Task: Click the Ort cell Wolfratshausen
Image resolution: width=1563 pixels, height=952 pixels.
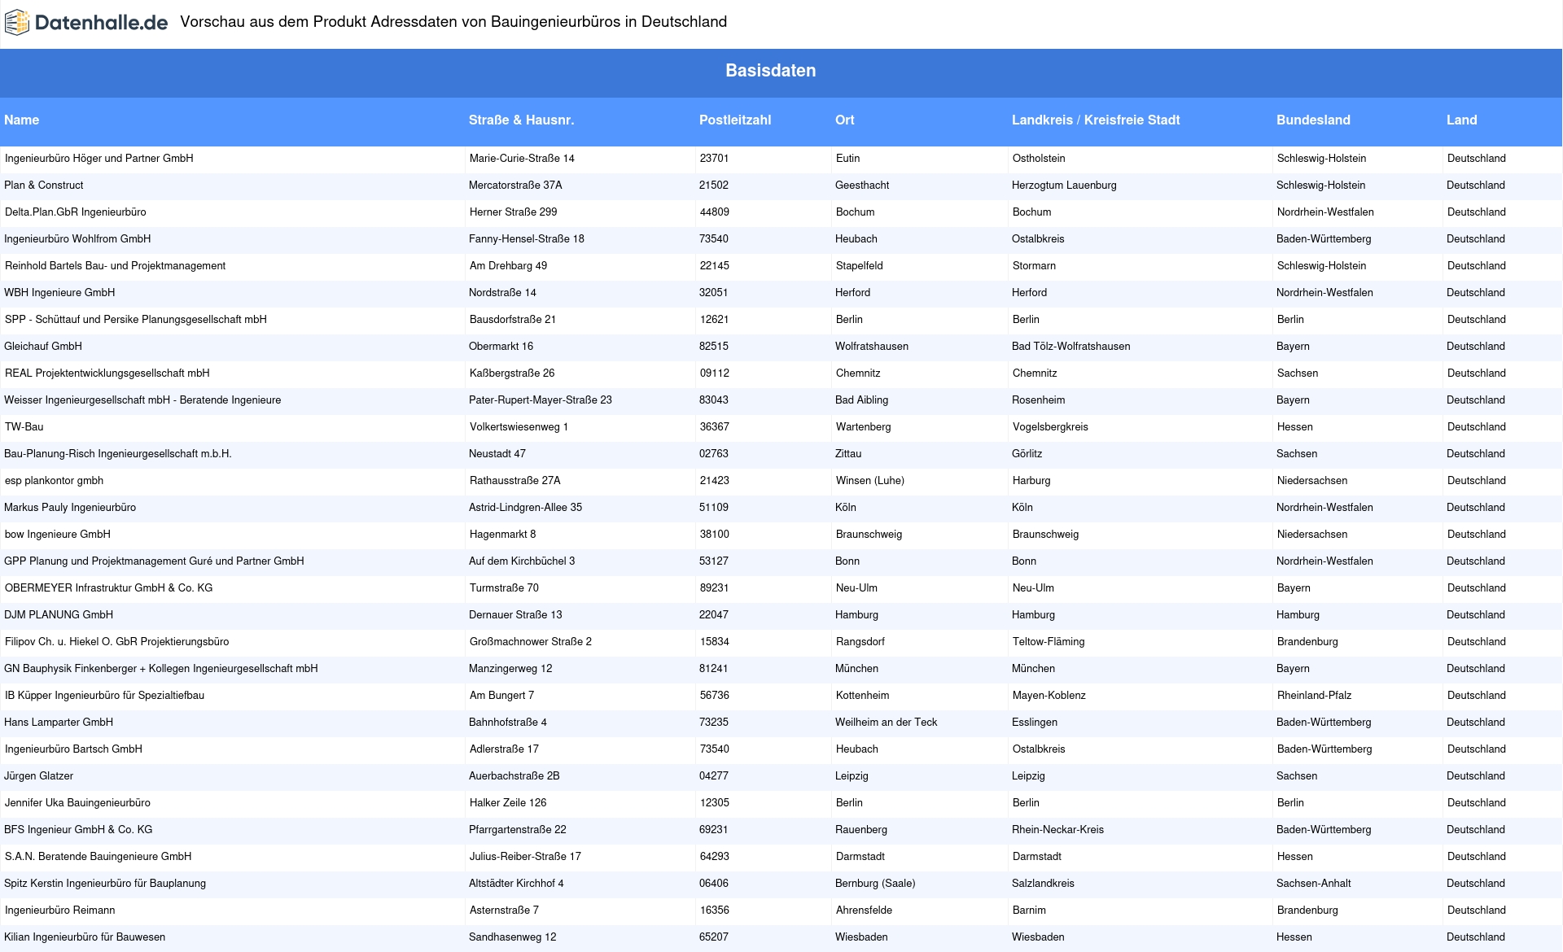Action: tap(872, 347)
